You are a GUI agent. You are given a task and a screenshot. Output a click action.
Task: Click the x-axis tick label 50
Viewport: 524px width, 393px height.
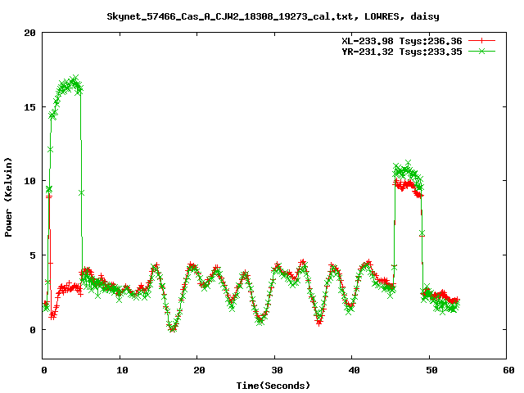tap(431, 370)
